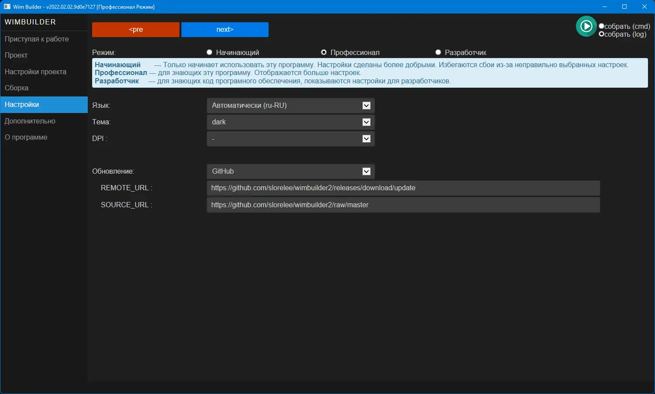Screen dimensions: 655x394
Task: Open the О программе page
Action: (25, 137)
